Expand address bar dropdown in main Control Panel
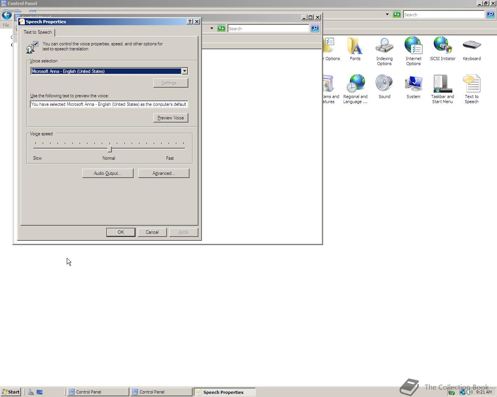This screenshot has height=397, width=497. point(387,14)
